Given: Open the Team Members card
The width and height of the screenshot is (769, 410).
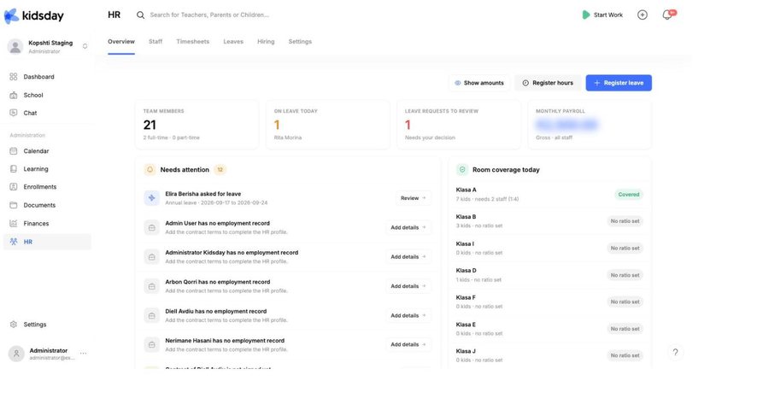Looking at the screenshot, I should [x=197, y=125].
